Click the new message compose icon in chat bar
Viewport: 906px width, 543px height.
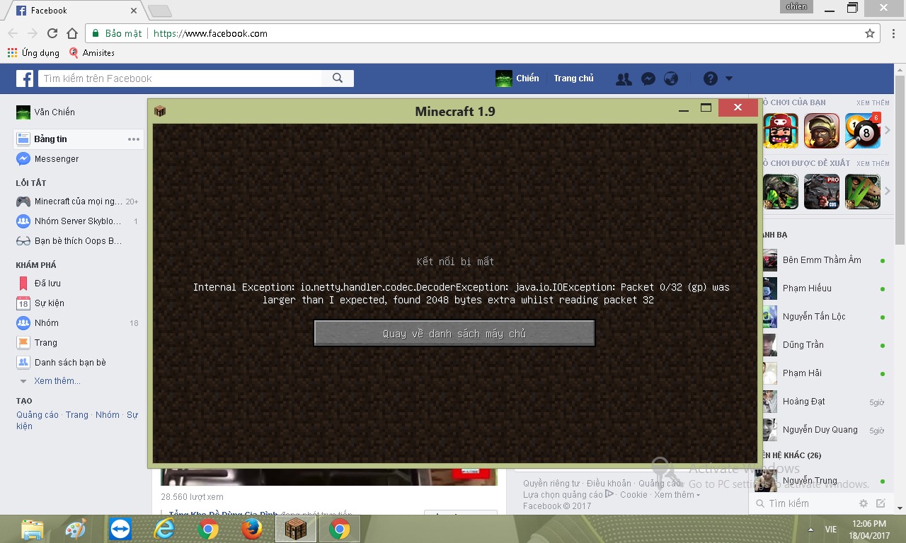pos(881,503)
